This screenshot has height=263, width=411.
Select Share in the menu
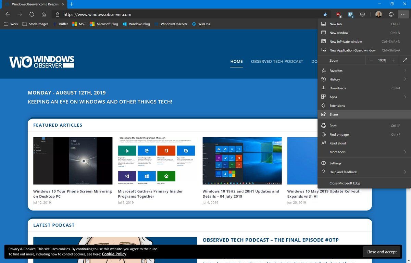coord(364,114)
